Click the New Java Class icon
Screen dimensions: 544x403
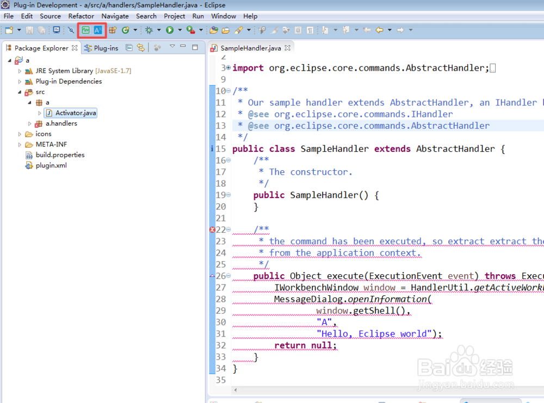coord(125,30)
